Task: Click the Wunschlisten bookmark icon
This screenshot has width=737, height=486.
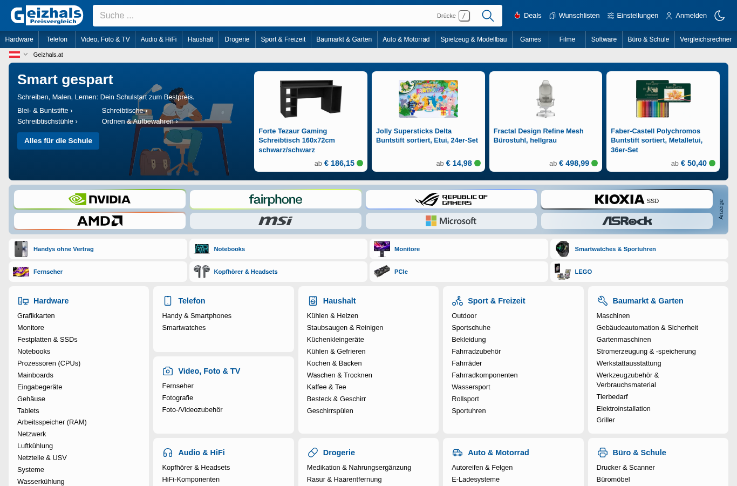Action: click(x=552, y=16)
